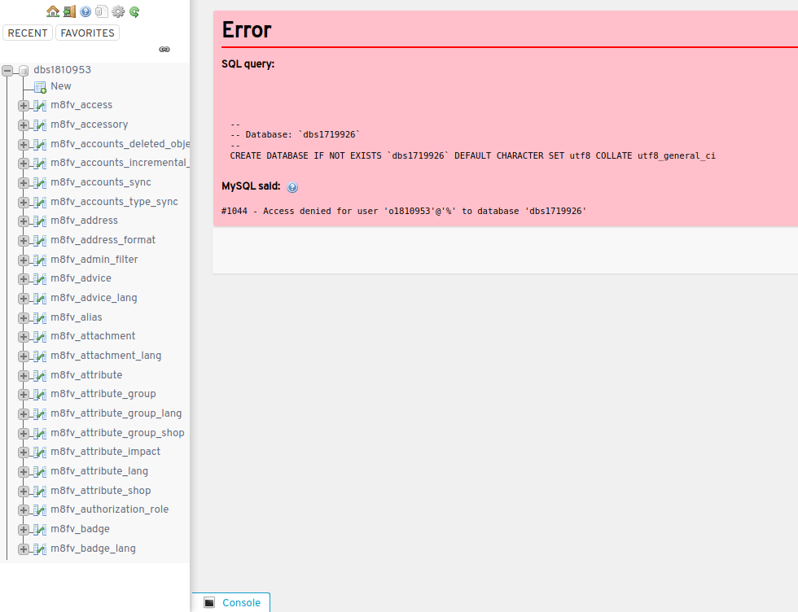798x612 pixels.
Task: Expand the m8fv_badge_lang table node
Action: click(24, 549)
